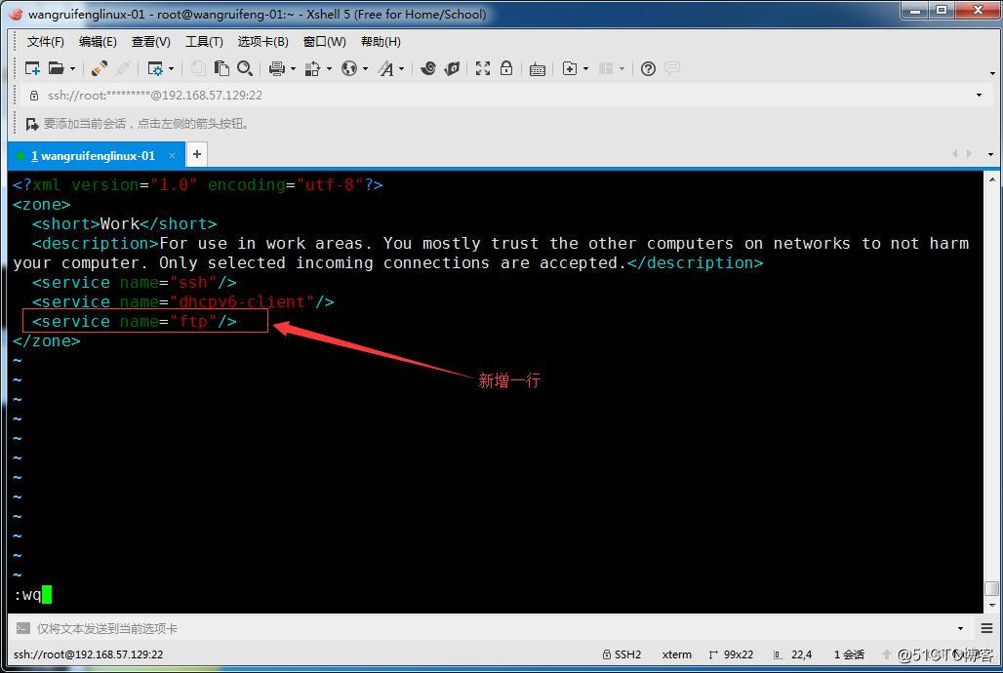Viewport: 1003px width, 673px height.
Task: Click the 1 会话 status entry
Action: [x=849, y=654]
